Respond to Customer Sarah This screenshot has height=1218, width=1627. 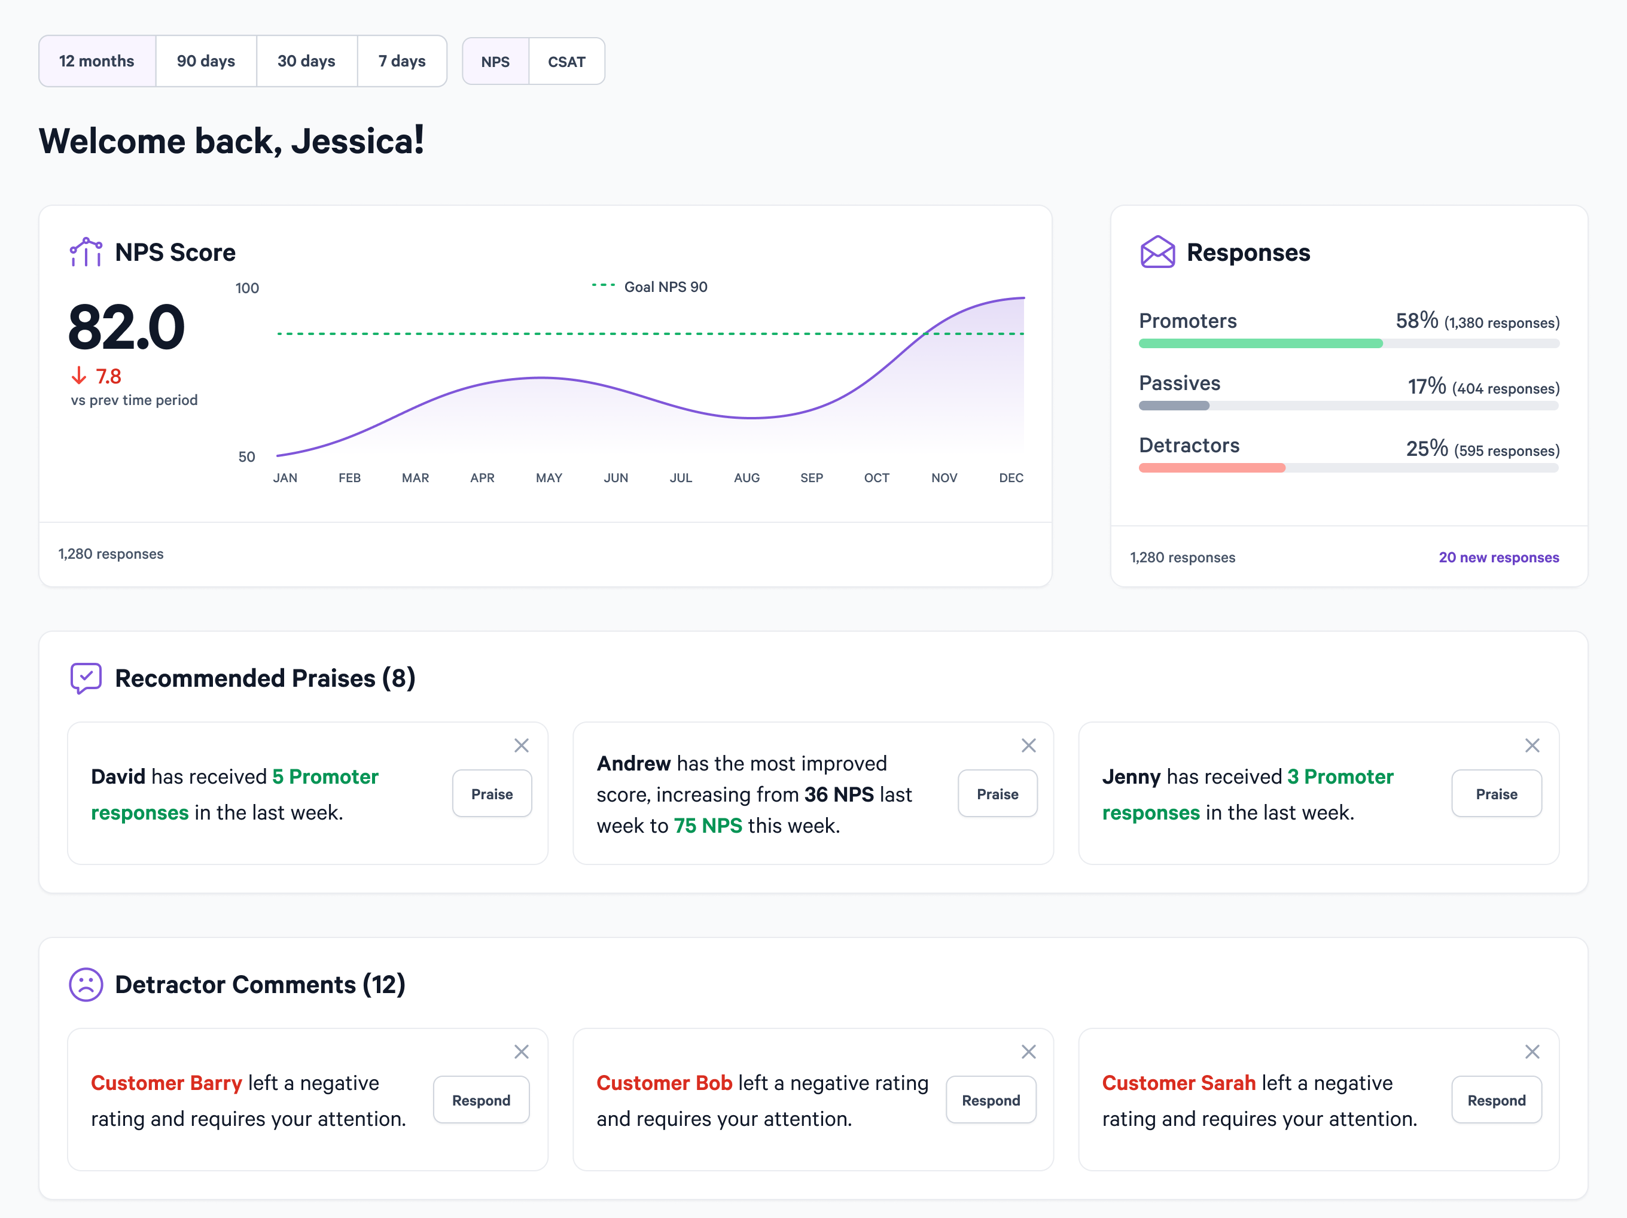pyautogui.click(x=1497, y=1100)
